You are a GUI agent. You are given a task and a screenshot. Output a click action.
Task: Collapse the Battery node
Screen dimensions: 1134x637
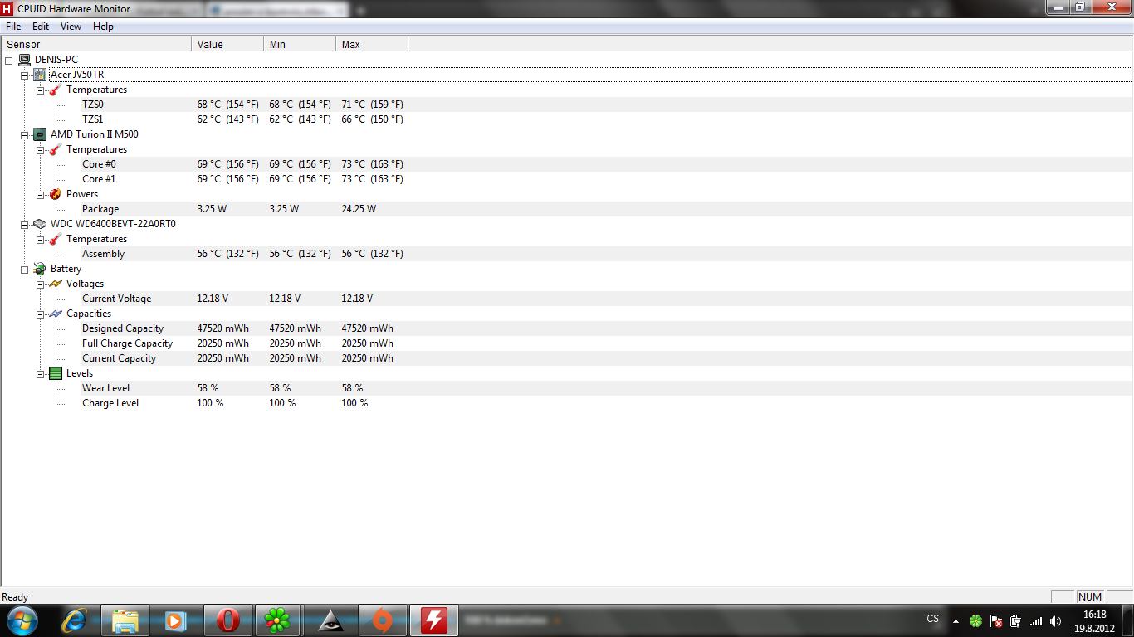tap(25, 269)
